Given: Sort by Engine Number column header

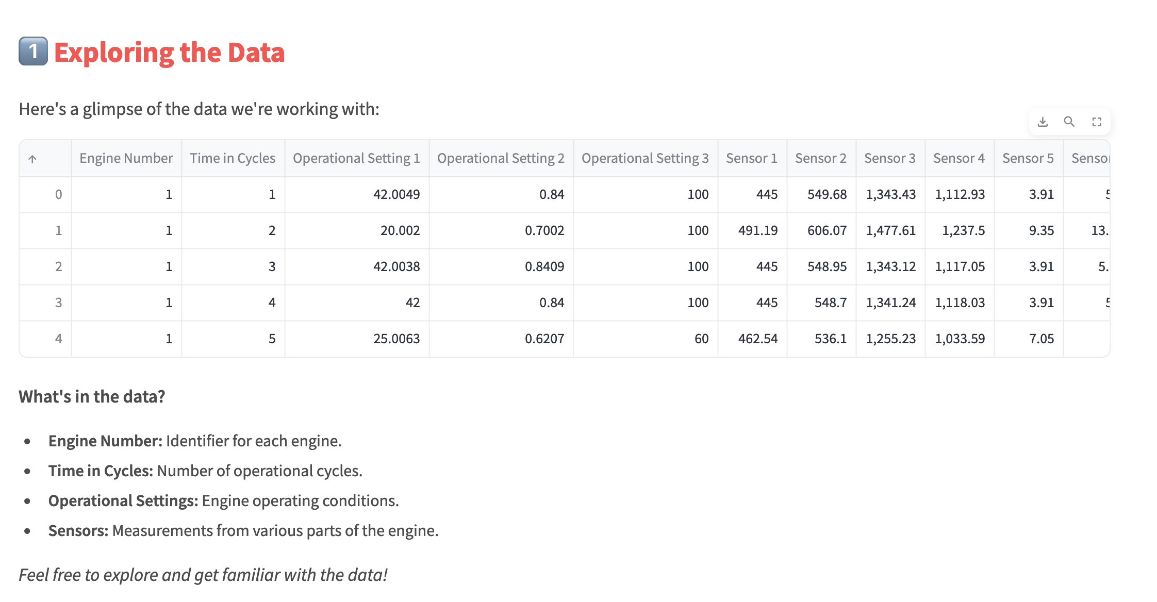Looking at the screenshot, I should (x=126, y=158).
